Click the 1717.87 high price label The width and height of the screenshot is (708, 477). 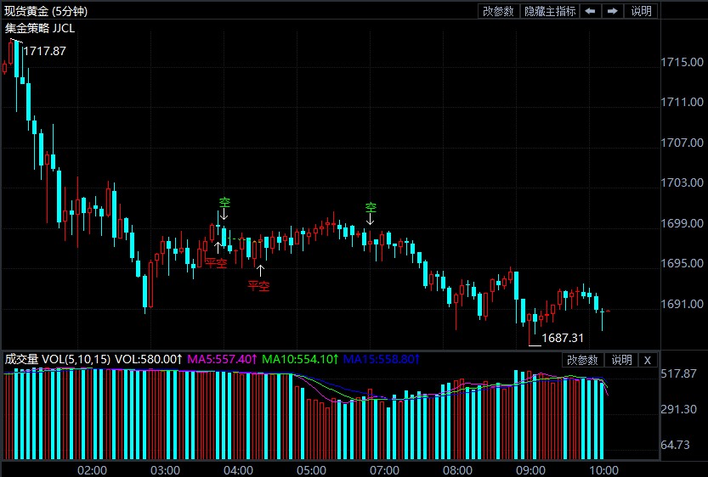(x=44, y=51)
